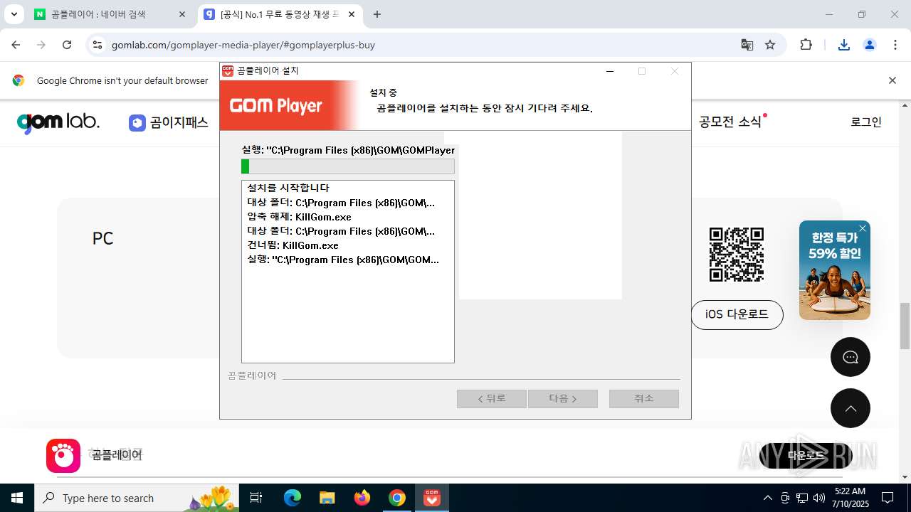
Task: Click the GOM Player installer banner logo
Action: click(276, 106)
